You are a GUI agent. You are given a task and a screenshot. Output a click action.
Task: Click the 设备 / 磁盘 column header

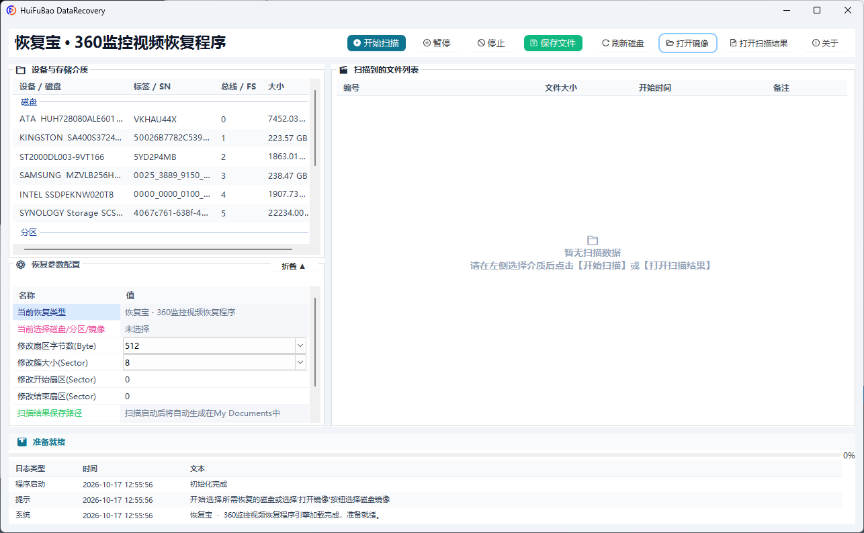point(40,87)
